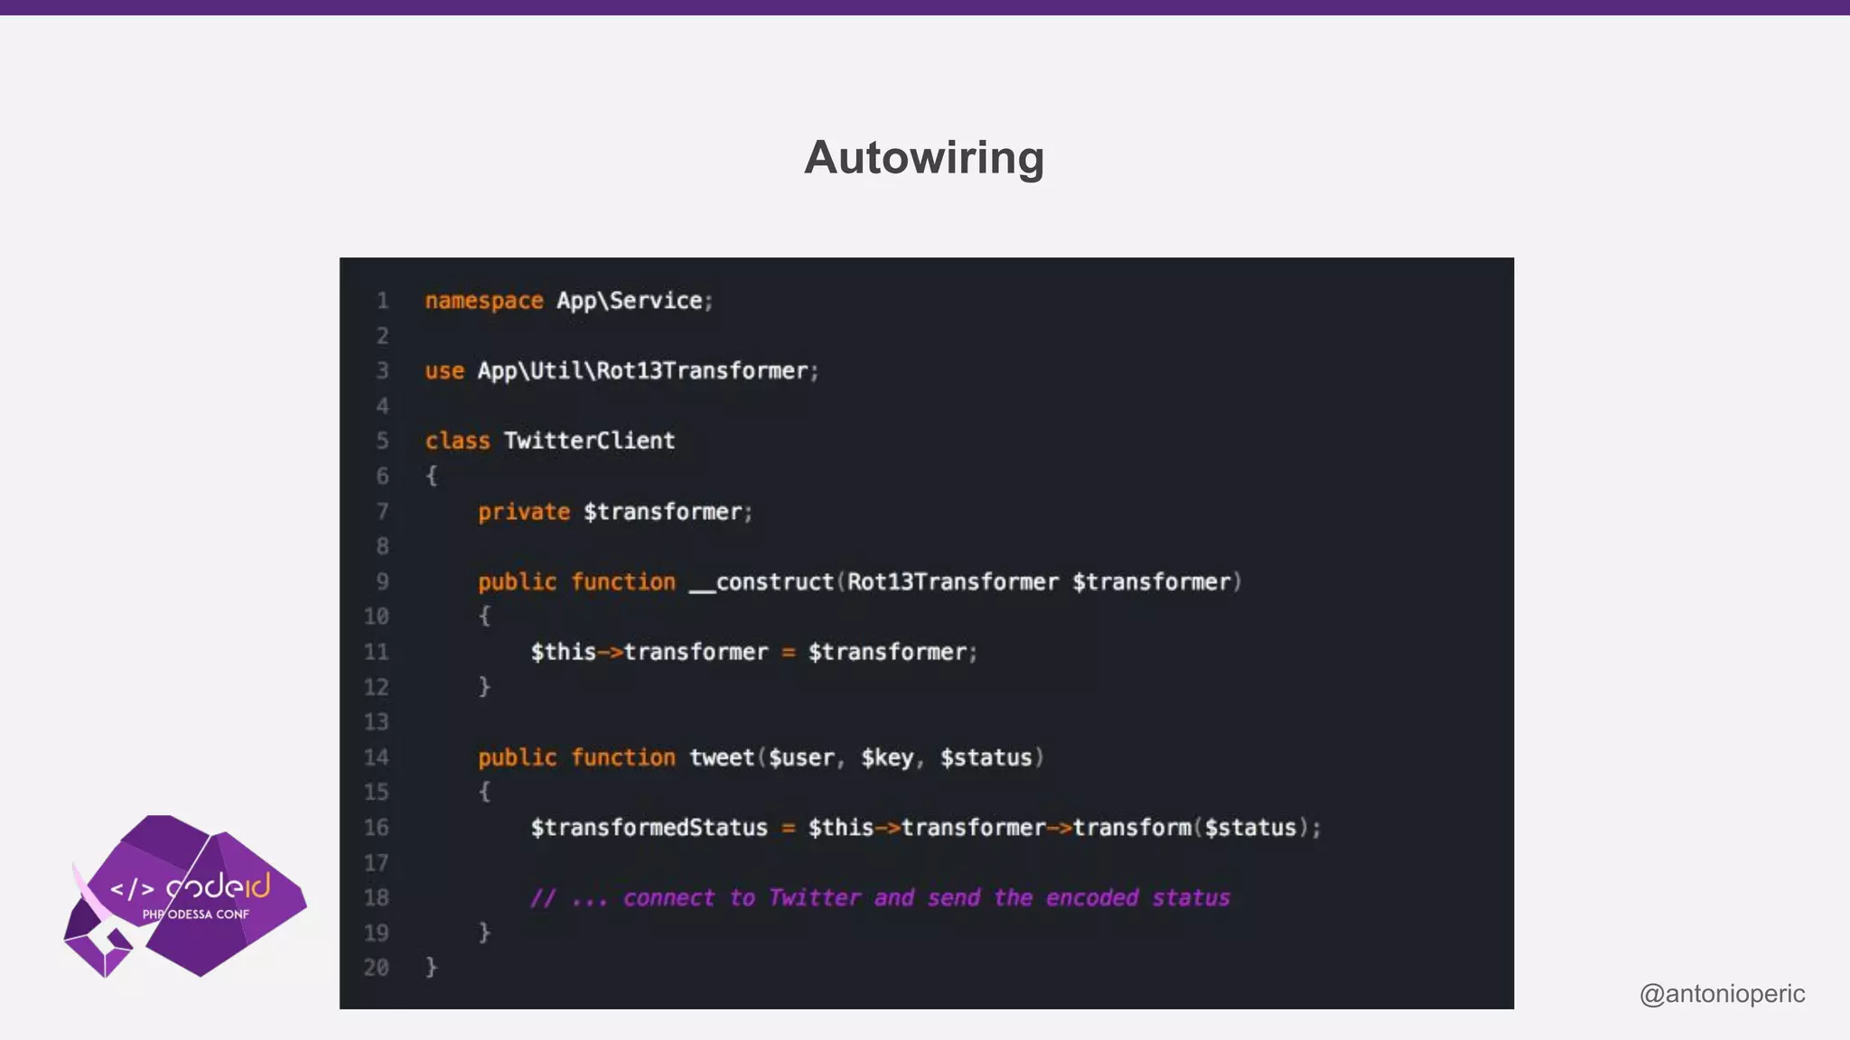Click the 'namespace App\Service;' code line

[569, 301]
